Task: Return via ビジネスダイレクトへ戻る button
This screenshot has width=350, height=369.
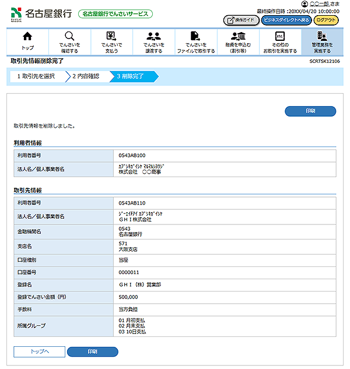Action: (286, 20)
